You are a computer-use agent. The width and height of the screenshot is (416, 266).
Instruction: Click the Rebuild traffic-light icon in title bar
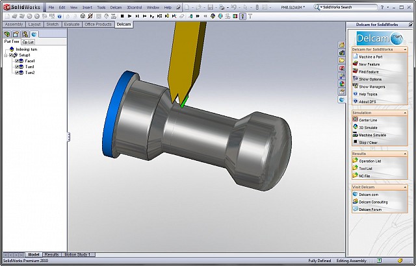pos(257,7)
